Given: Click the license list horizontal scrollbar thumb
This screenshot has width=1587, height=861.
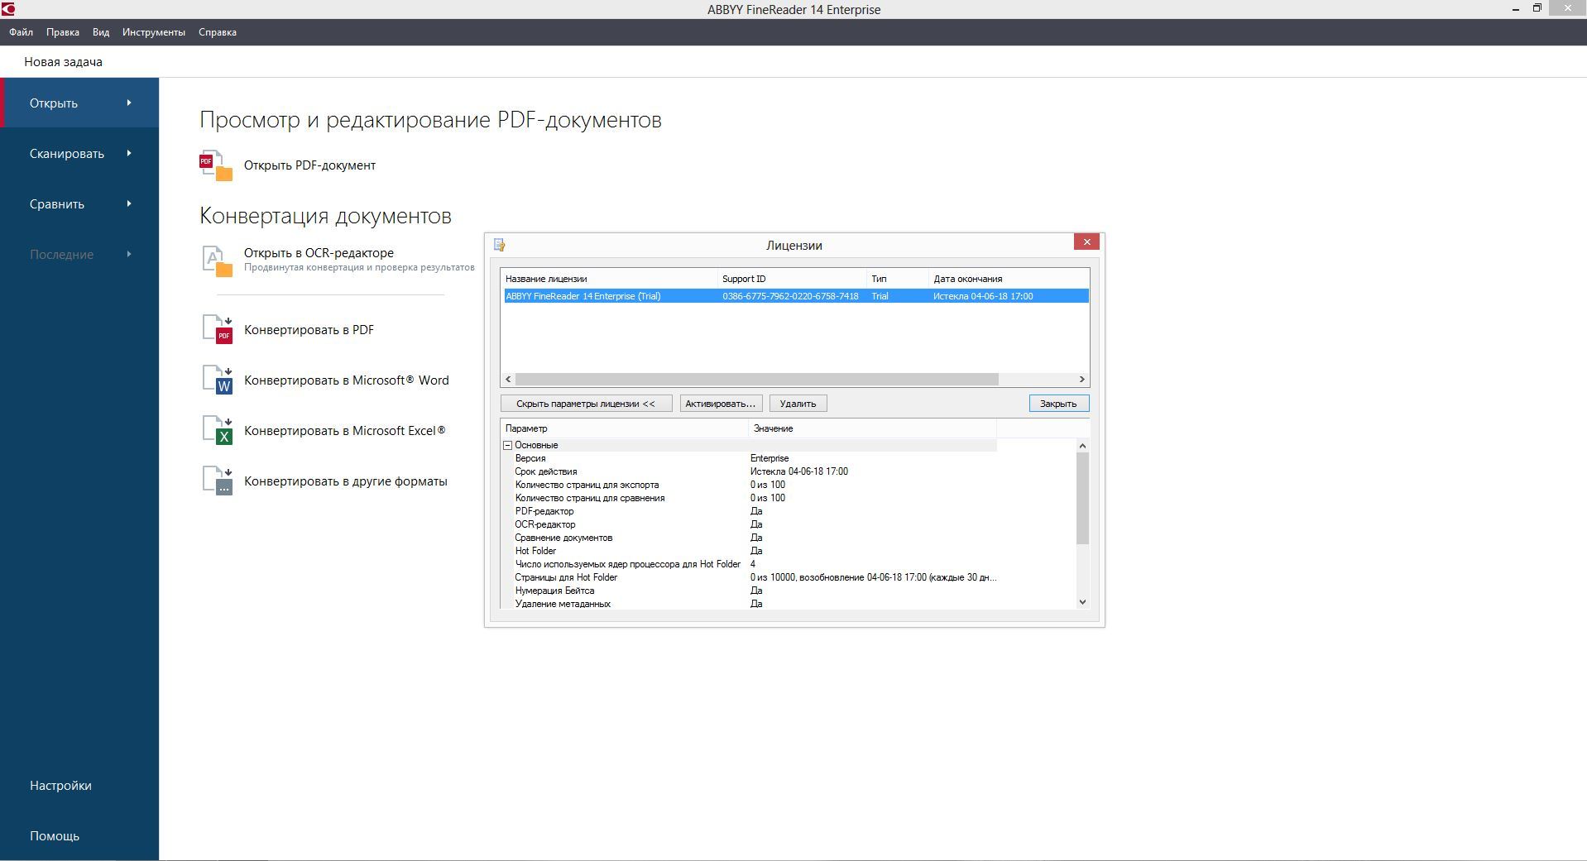Looking at the screenshot, I should pos(756,379).
